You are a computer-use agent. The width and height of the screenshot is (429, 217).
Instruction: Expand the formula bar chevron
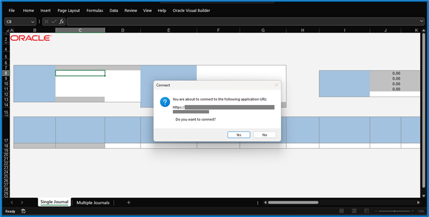click(422, 21)
